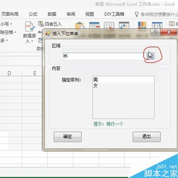This screenshot has height=178, width=178.
Task: Click inside the 指定序列 list text box
Action: point(124,97)
